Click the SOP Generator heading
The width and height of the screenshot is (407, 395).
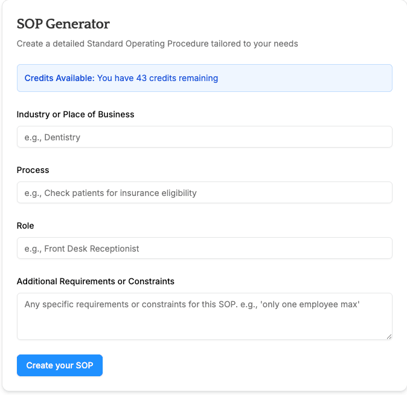pyautogui.click(x=63, y=24)
